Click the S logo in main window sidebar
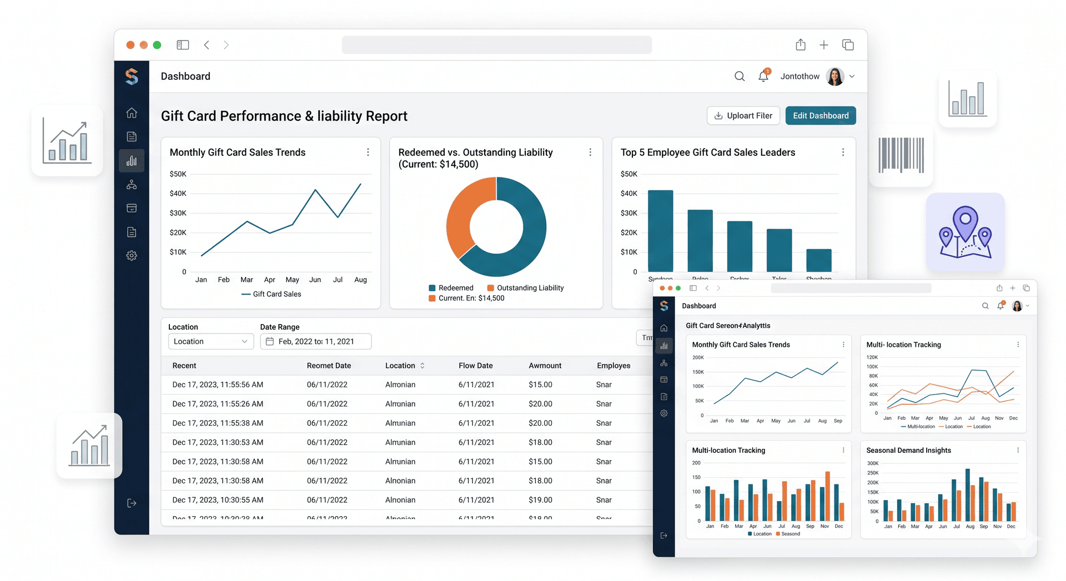This screenshot has width=1066, height=581. pyautogui.click(x=132, y=77)
